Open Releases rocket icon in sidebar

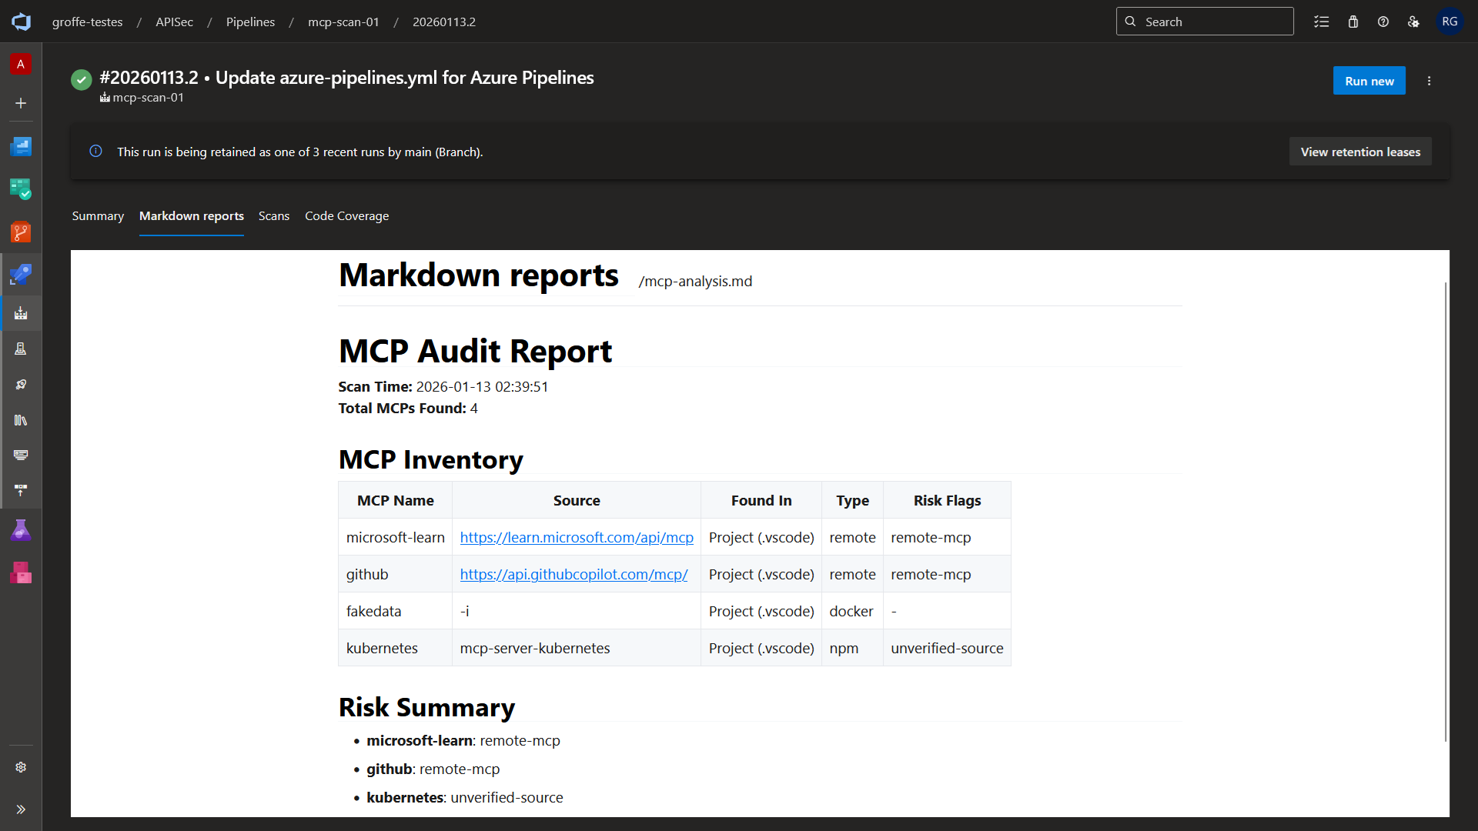(x=21, y=384)
